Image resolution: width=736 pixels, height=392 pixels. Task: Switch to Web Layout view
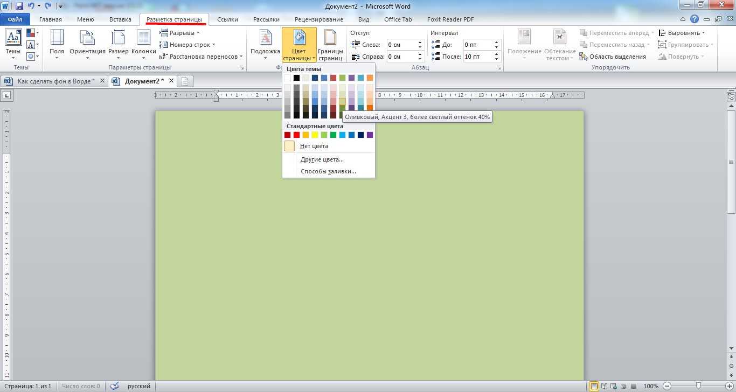coord(613,386)
